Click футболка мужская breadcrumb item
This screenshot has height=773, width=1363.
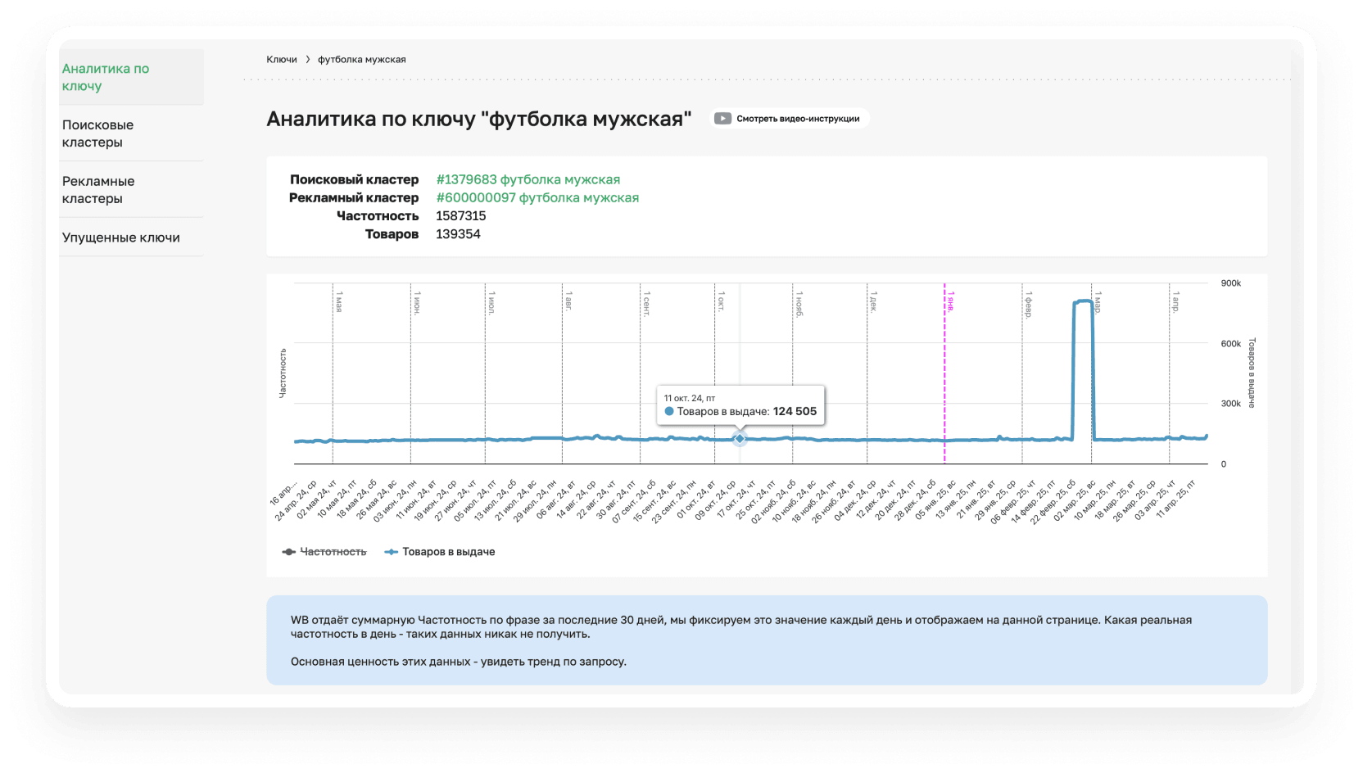point(361,60)
